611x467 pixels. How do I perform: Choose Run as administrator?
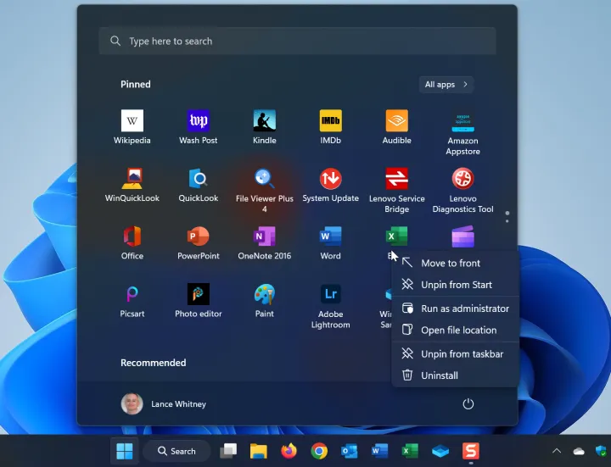[464, 309]
